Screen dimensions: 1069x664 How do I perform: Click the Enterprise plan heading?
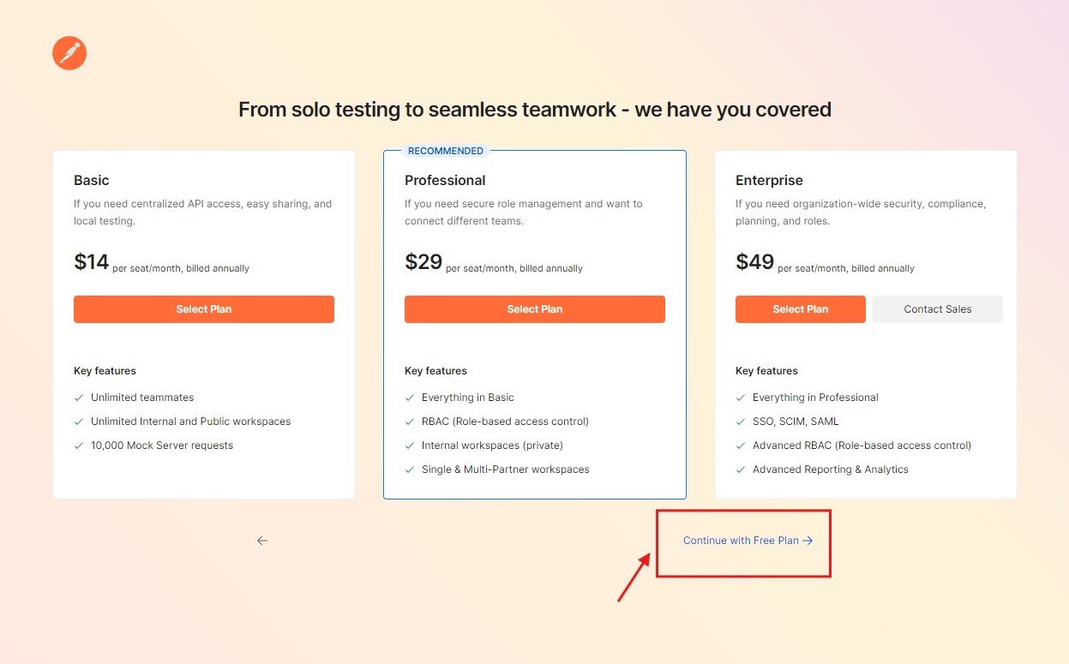tap(769, 180)
